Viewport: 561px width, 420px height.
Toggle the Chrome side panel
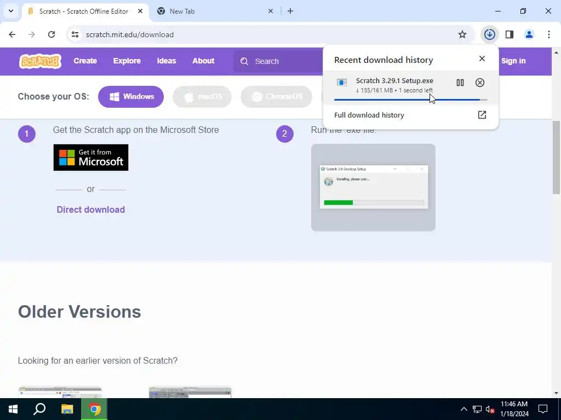510,34
